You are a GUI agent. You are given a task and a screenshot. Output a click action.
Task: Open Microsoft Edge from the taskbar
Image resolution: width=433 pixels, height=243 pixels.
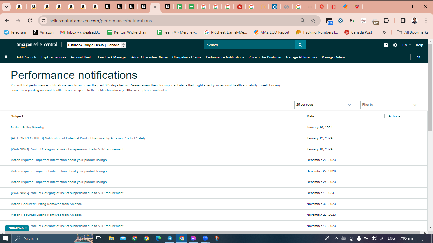[x=158, y=238]
